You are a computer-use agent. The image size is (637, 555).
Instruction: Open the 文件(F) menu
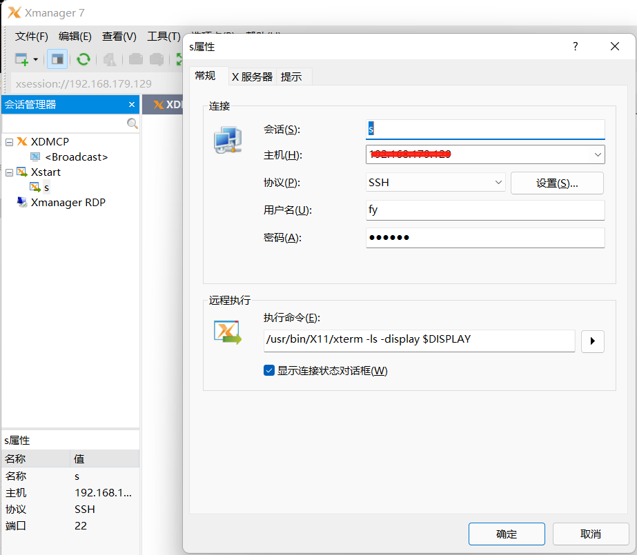tap(31, 37)
